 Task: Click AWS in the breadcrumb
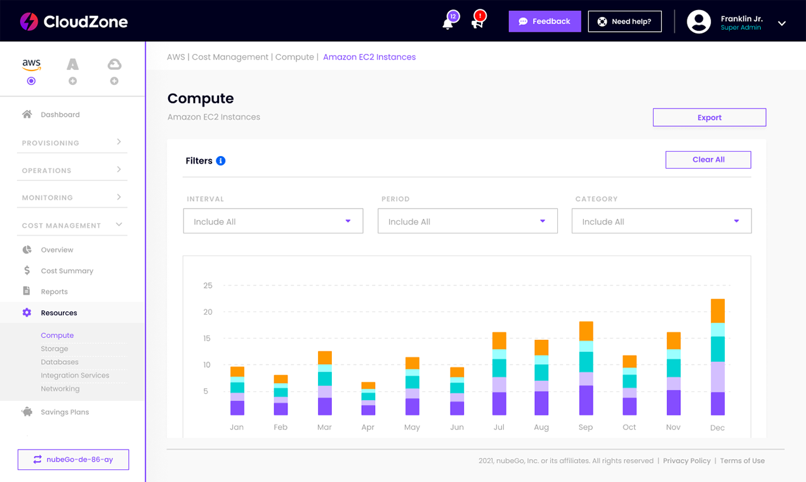coord(176,57)
